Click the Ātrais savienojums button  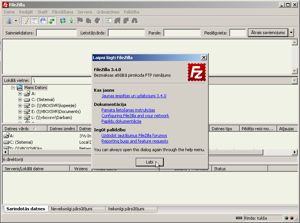(x=268, y=33)
